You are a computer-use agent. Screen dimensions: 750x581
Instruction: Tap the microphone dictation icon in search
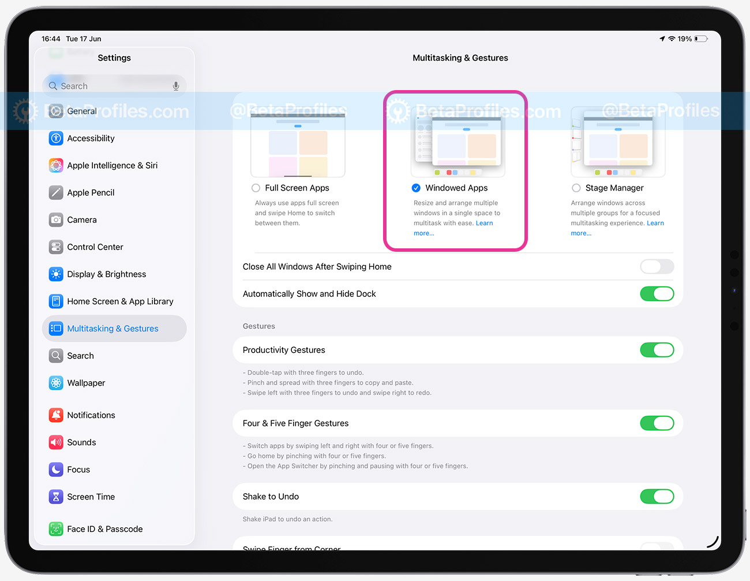click(x=176, y=86)
